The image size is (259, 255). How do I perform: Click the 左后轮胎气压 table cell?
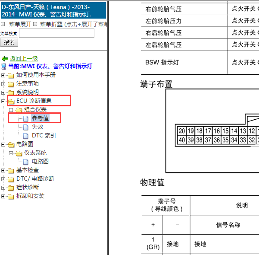point(184,45)
